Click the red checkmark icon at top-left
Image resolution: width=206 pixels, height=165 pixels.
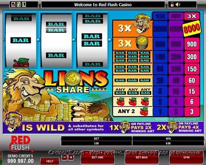point(13,5)
